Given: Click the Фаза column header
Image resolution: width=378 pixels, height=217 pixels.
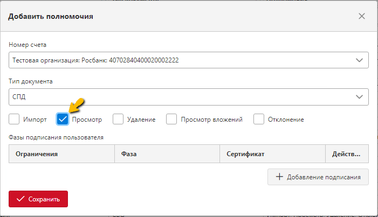Looking at the screenshot, I should pyautogui.click(x=167, y=154).
